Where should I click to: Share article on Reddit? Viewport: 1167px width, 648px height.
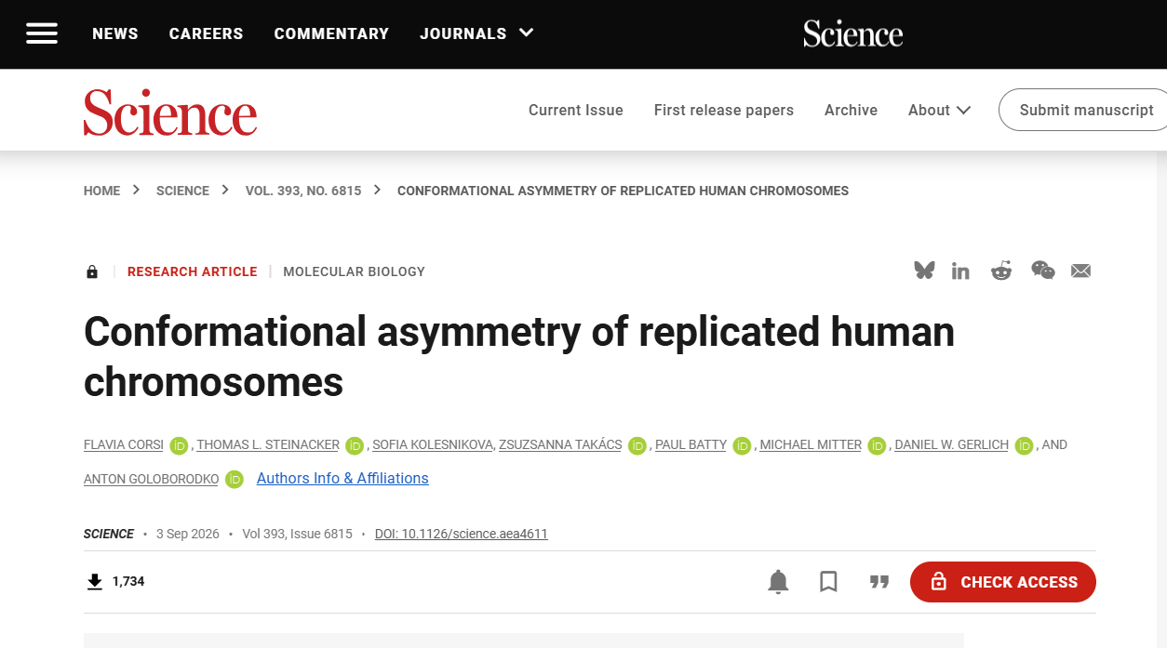click(x=1001, y=271)
